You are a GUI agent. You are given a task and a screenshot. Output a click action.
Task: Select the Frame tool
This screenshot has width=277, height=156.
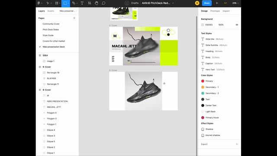point(57,3)
